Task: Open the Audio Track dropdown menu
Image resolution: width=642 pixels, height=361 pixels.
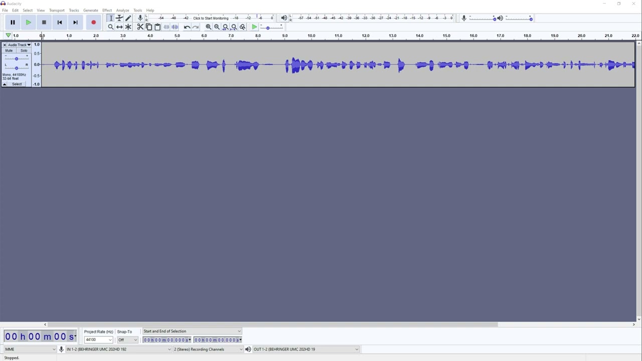Action: [19, 45]
